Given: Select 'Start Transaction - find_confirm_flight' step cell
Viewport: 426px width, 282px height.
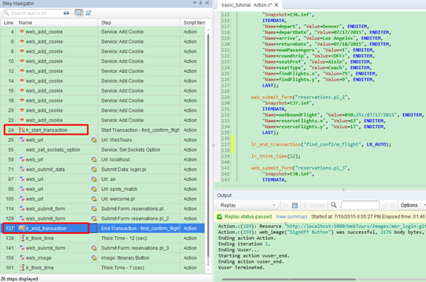Looking at the screenshot, I should coord(140,130).
